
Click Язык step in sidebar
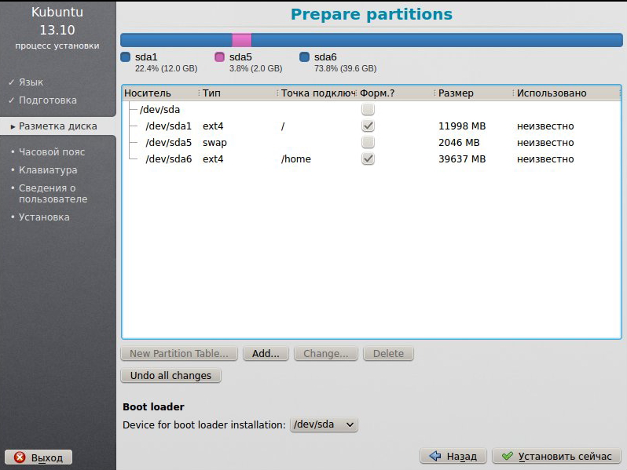coord(31,82)
